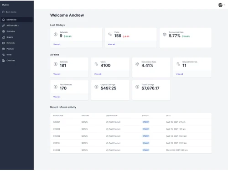This screenshot has height=171, width=228.
Task: Click the Recent referral activity heading
Action: pos(63,107)
